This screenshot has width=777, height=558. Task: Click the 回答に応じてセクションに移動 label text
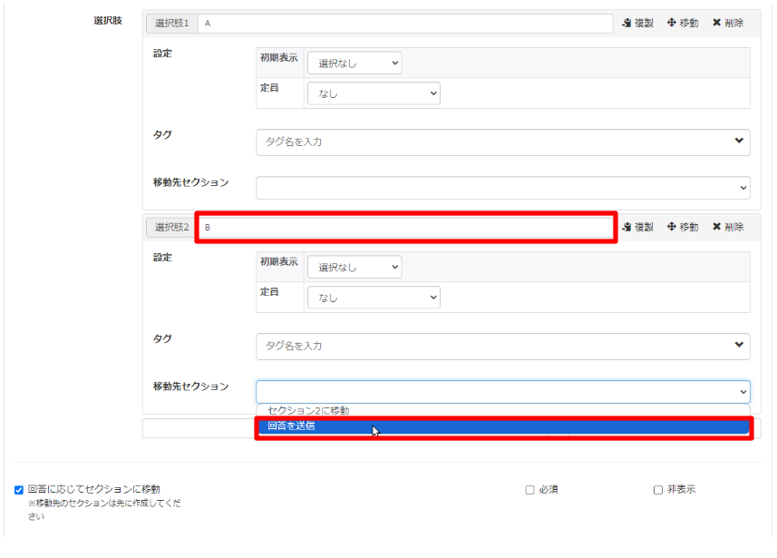point(94,490)
